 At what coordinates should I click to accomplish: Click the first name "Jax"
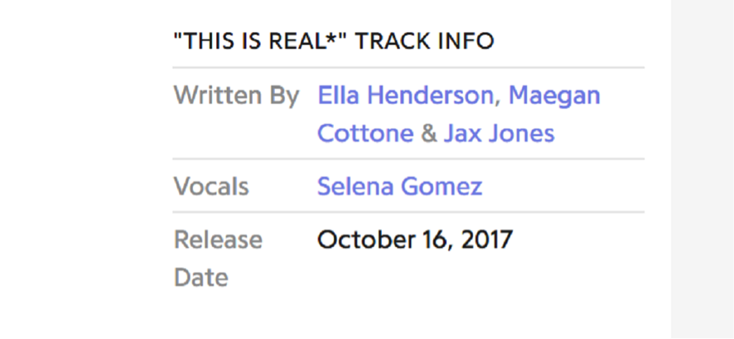[x=461, y=133]
